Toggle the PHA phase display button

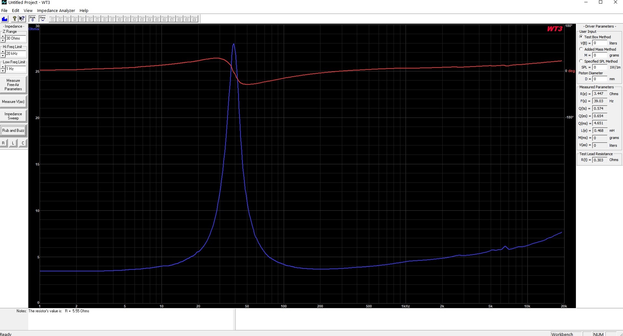tap(32, 19)
